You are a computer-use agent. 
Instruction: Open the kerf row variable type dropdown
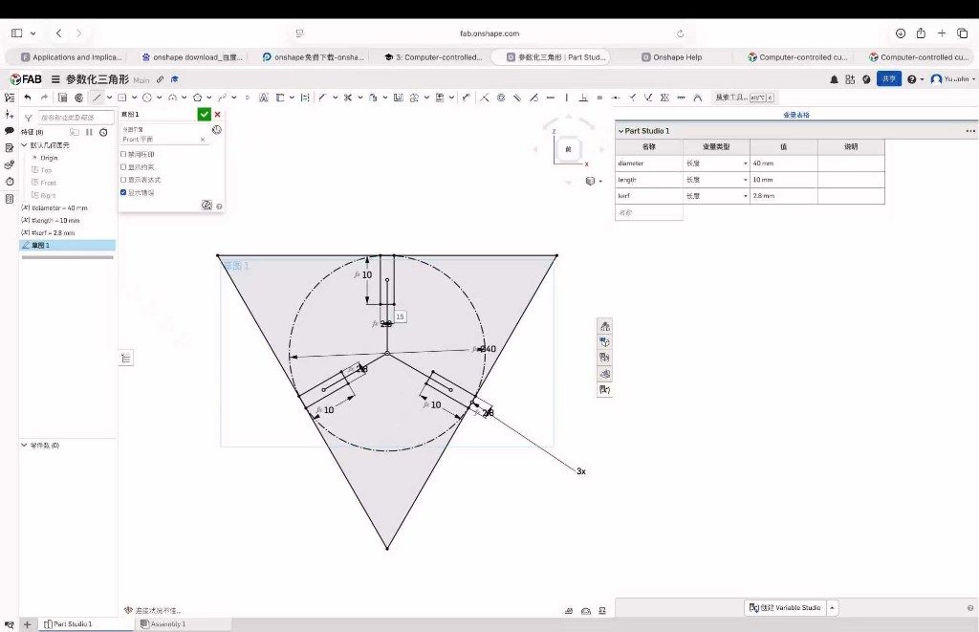click(745, 196)
